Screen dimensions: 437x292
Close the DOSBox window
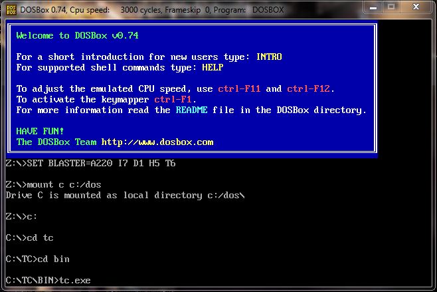pyautogui.click(x=416, y=7)
